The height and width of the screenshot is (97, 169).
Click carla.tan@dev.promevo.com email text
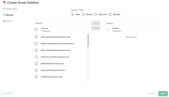[53, 70]
